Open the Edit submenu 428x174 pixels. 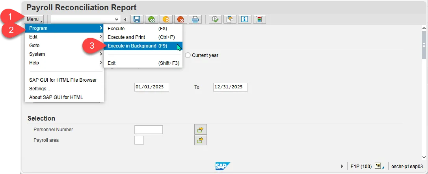pyautogui.click(x=64, y=37)
